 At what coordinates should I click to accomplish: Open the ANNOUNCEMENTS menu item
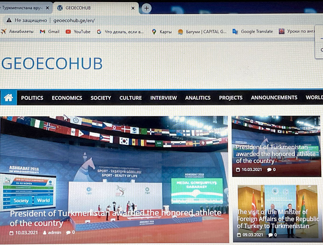pos(274,97)
